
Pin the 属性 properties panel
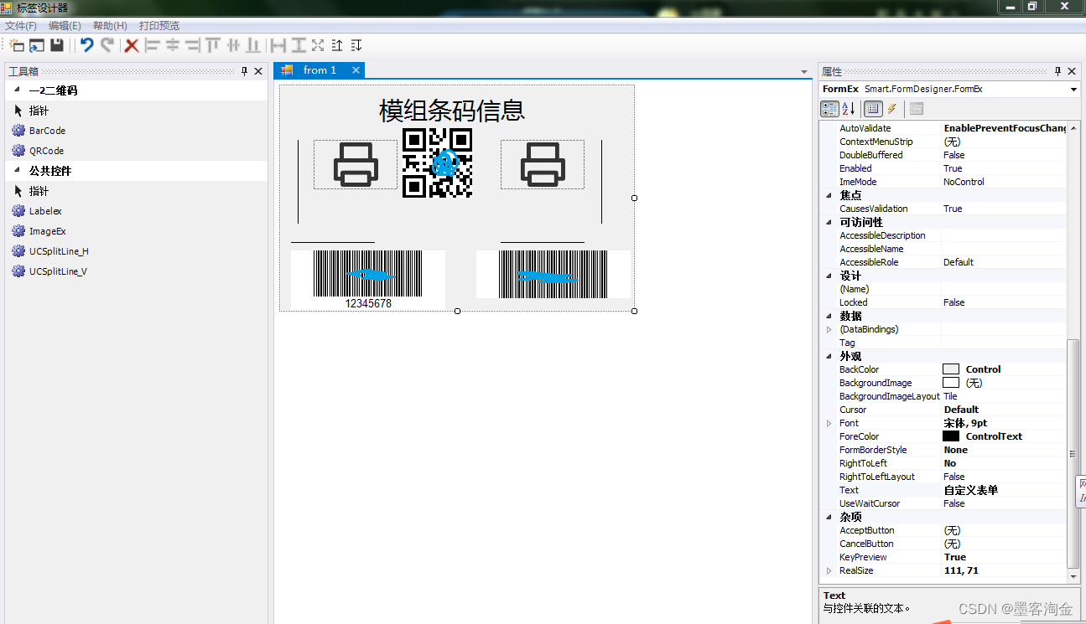[1057, 71]
